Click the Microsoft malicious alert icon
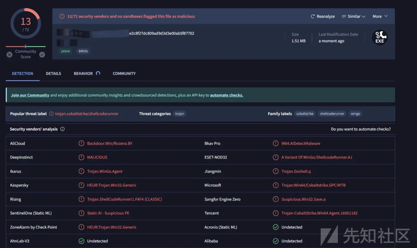This screenshot has width=417, height=248. tap(276, 185)
